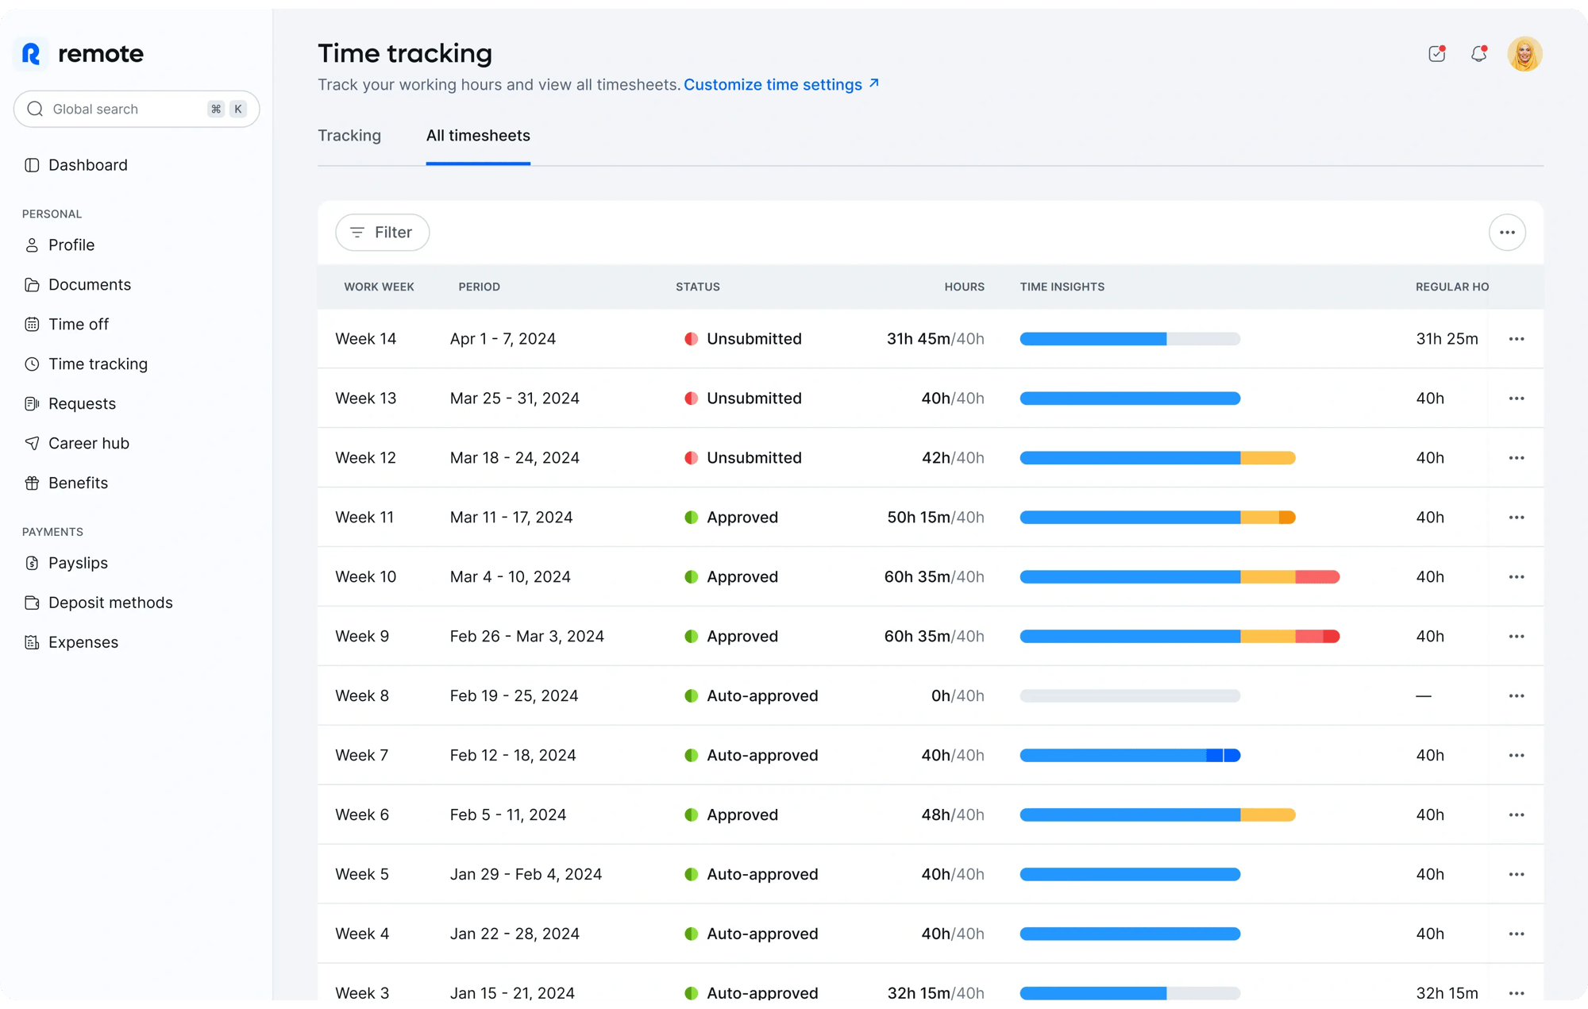The height and width of the screenshot is (1009, 1588).
Task: Select the All timesheets tab
Action: pos(478,136)
